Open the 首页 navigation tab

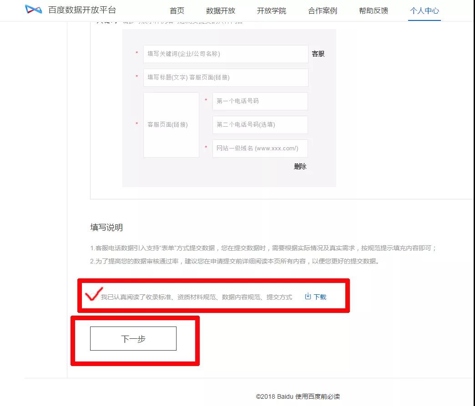(177, 10)
